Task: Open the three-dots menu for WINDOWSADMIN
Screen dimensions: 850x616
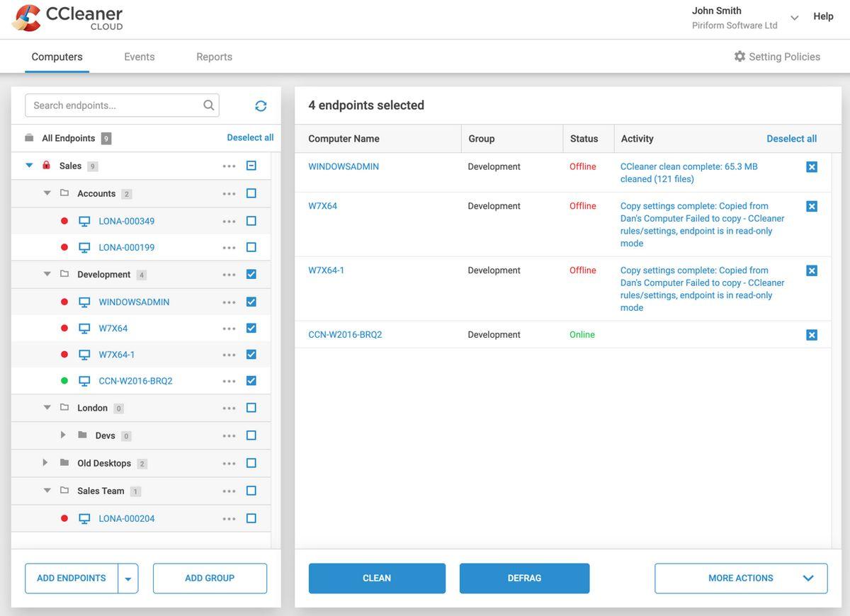Action: click(x=229, y=302)
